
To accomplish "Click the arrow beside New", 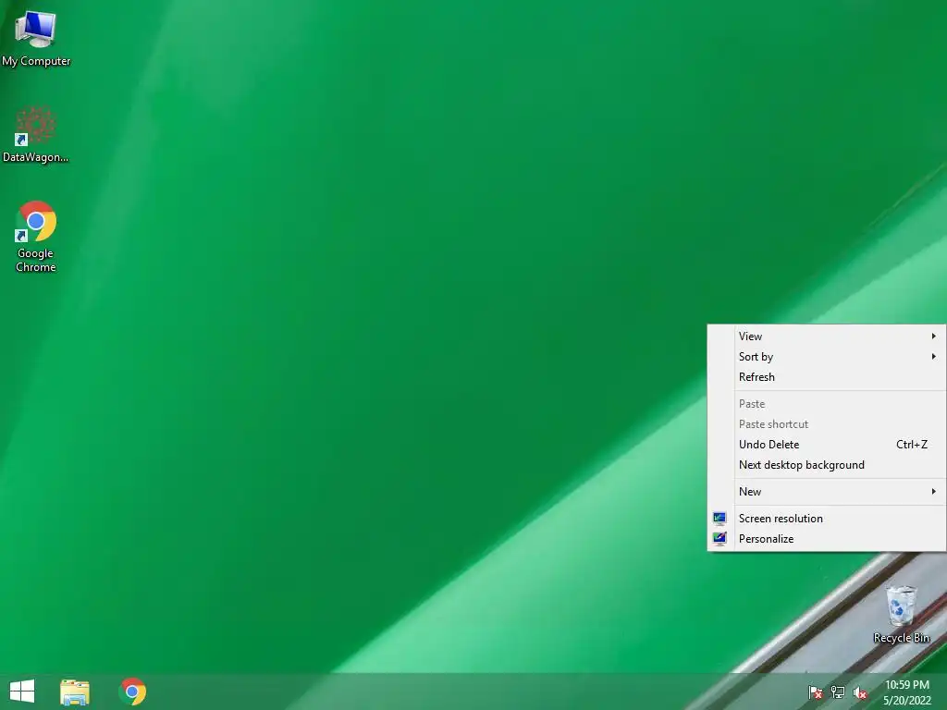I will click(934, 492).
